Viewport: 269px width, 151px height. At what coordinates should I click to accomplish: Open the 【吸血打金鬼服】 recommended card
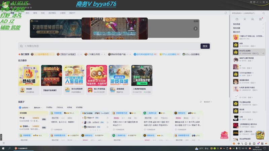point(51,80)
